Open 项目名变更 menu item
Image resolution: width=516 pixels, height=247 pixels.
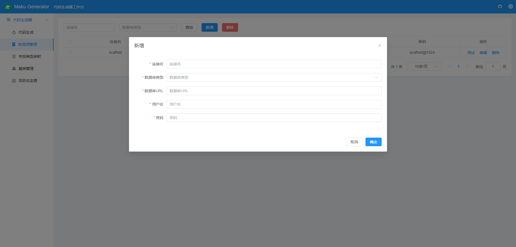click(27, 81)
